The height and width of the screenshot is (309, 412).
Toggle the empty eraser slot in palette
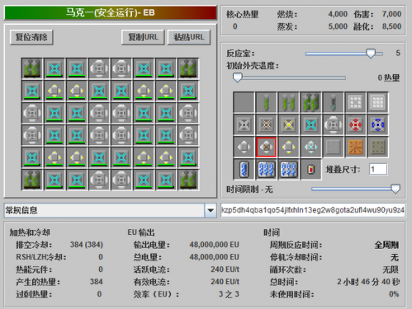click(244, 102)
